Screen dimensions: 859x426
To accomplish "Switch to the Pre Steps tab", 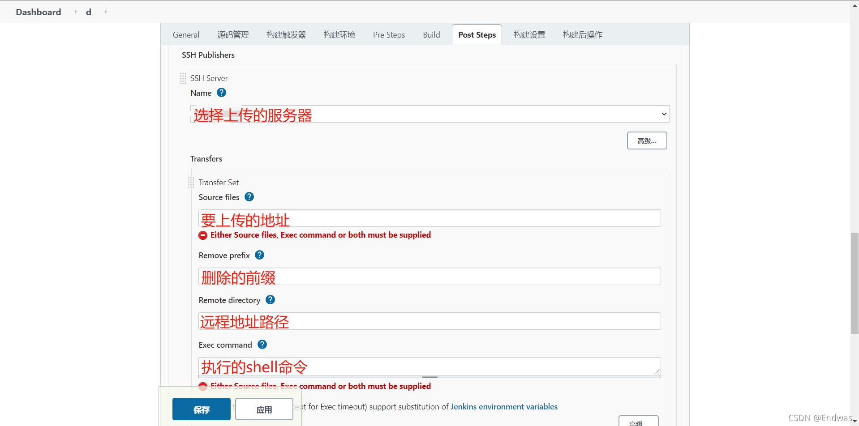I will tap(389, 35).
